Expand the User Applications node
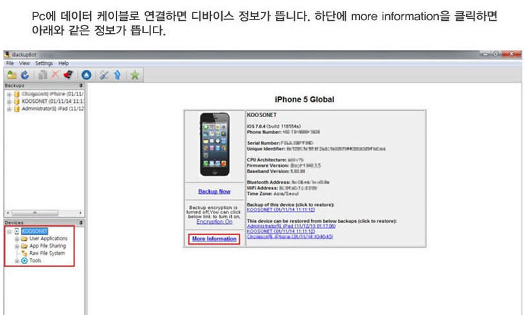The height and width of the screenshot is (315, 526). point(16,239)
